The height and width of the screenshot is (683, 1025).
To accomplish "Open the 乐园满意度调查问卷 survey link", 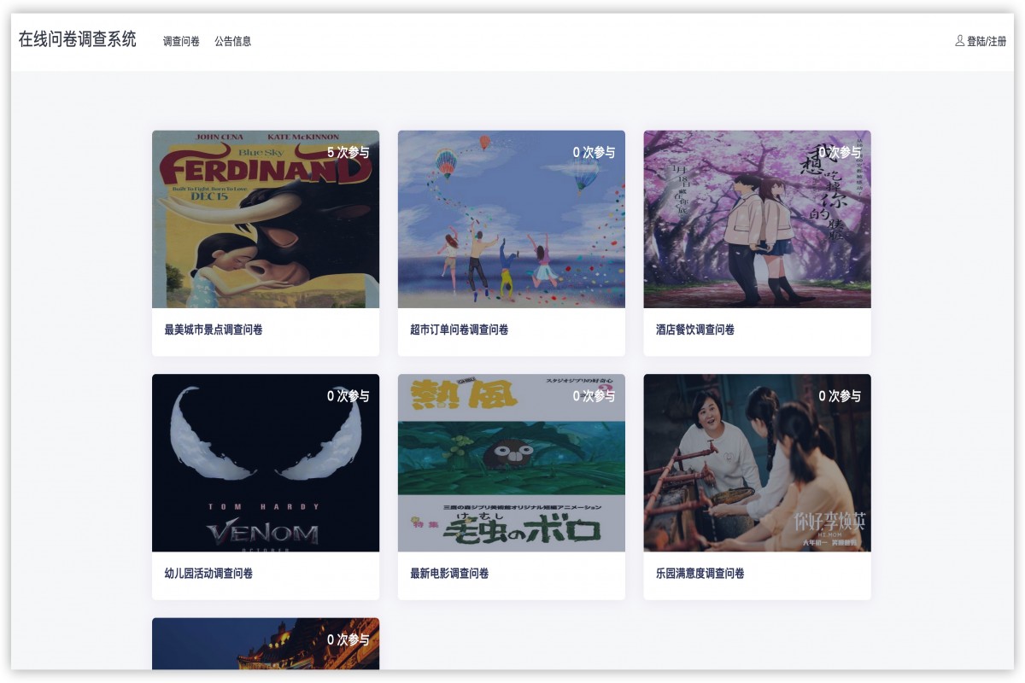I will coord(699,575).
